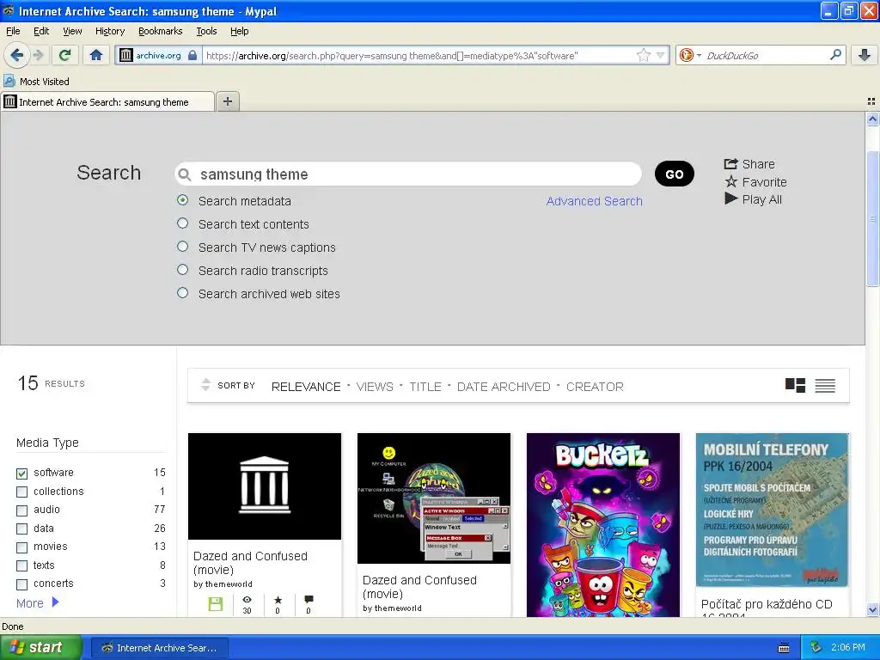The image size is (880, 660).
Task: Select Search metadata radio option
Action: tap(182, 199)
